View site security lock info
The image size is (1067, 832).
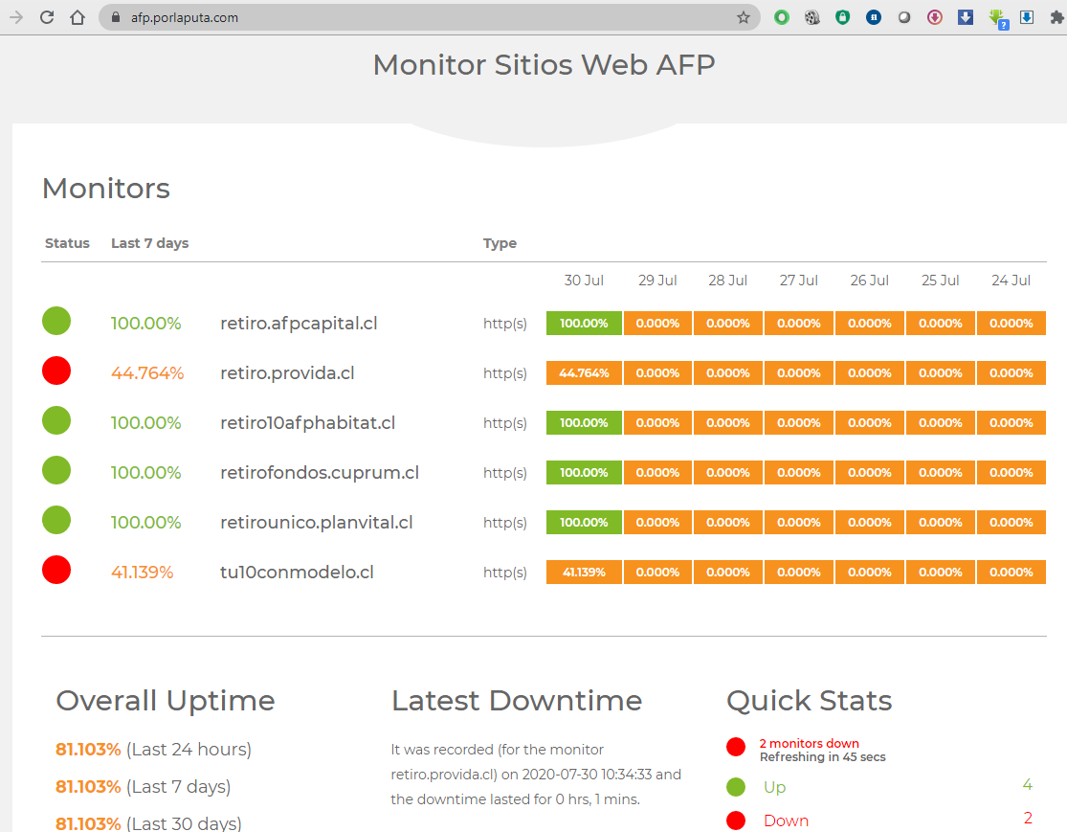[116, 17]
